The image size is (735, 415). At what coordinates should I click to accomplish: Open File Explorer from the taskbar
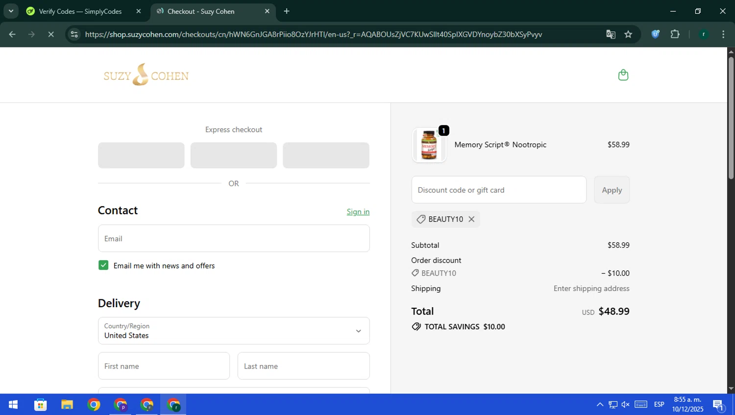(67, 405)
